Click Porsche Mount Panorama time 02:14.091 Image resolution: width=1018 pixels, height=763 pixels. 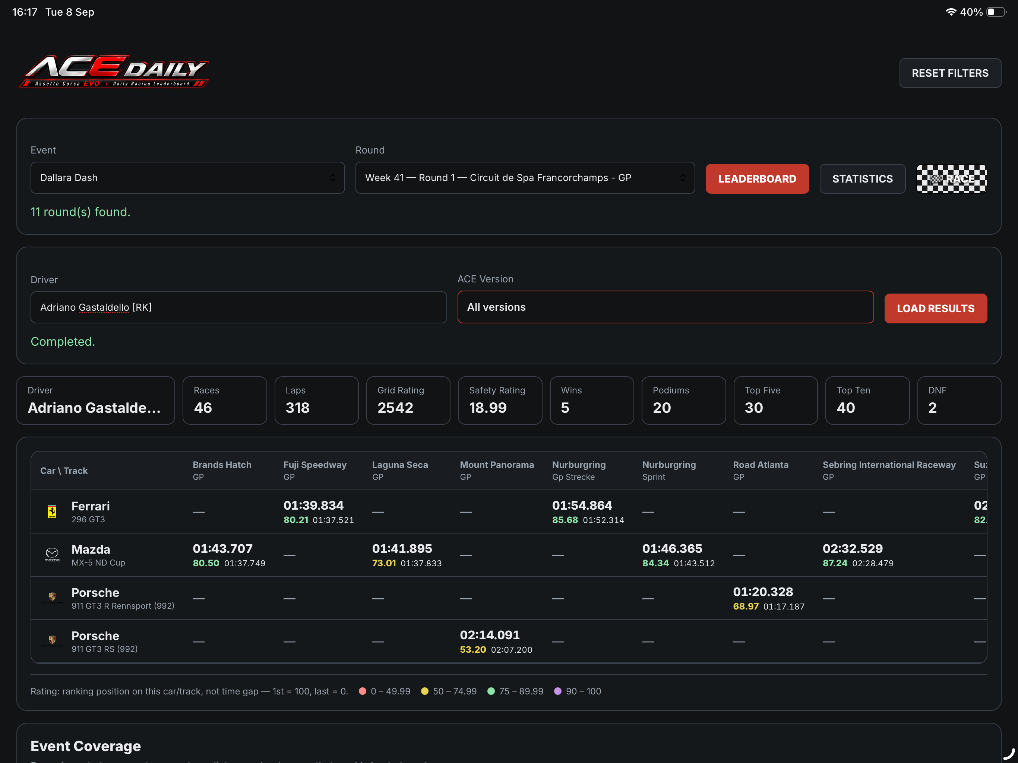490,635
